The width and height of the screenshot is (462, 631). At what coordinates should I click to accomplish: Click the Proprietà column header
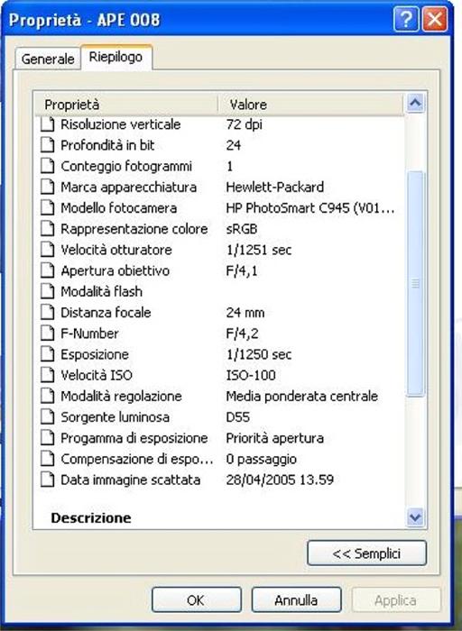126,105
